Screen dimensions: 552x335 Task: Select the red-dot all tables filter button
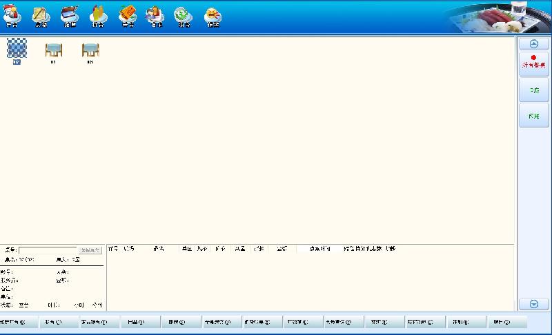pyautogui.click(x=533, y=63)
